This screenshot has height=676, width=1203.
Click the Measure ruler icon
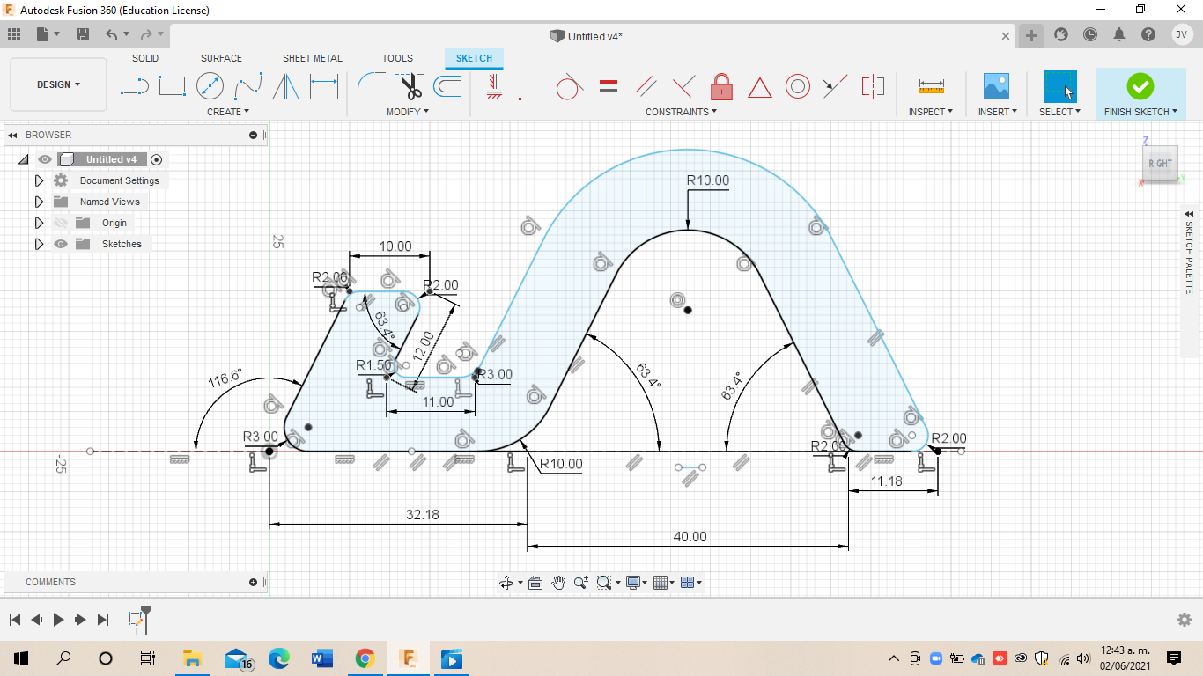coord(931,86)
